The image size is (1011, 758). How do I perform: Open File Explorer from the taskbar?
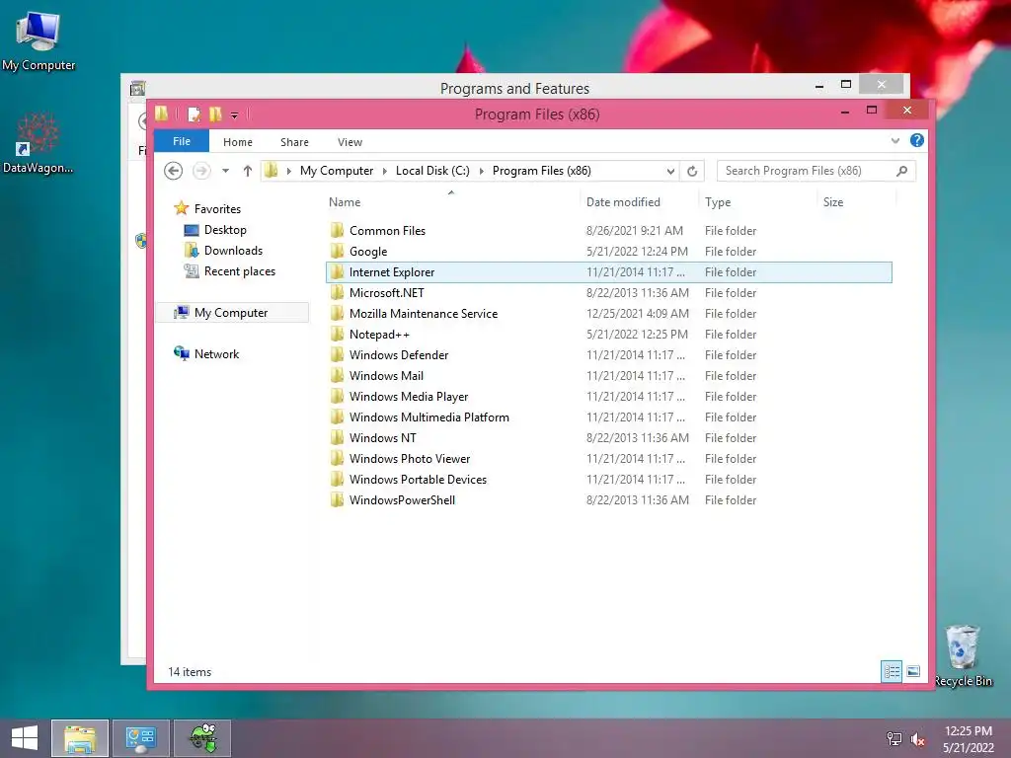pos(80,738)
